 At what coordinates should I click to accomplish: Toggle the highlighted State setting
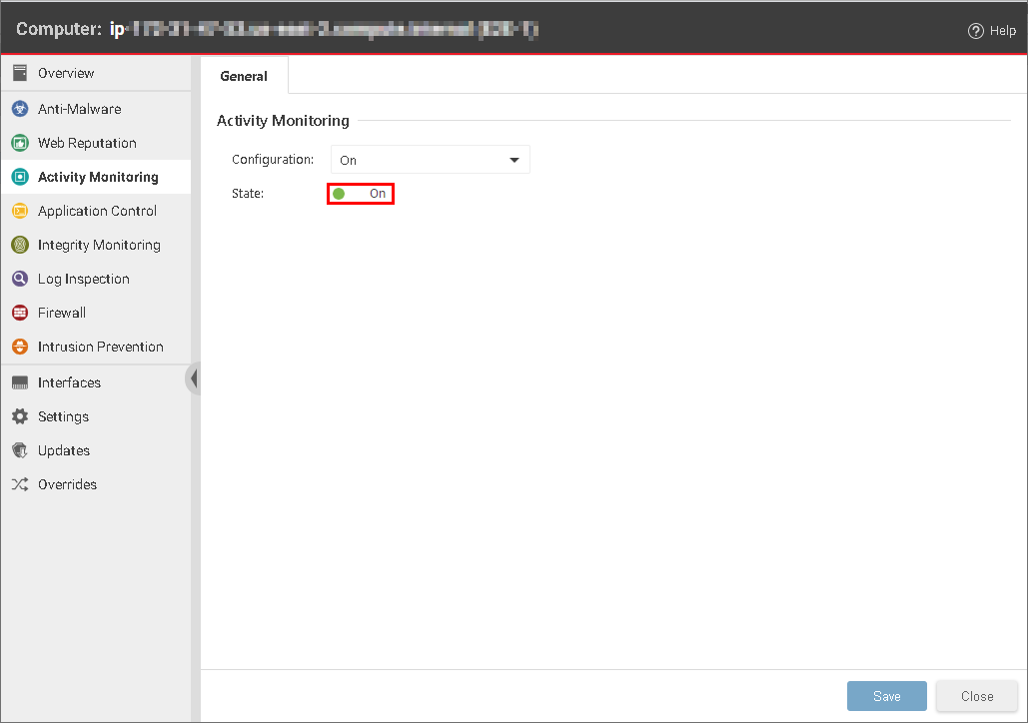(360, 193)
